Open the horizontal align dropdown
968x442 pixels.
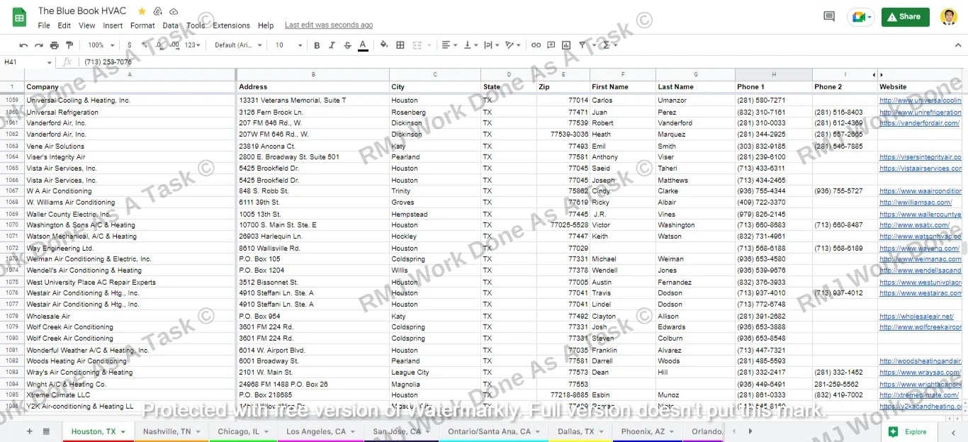[449, 45]
